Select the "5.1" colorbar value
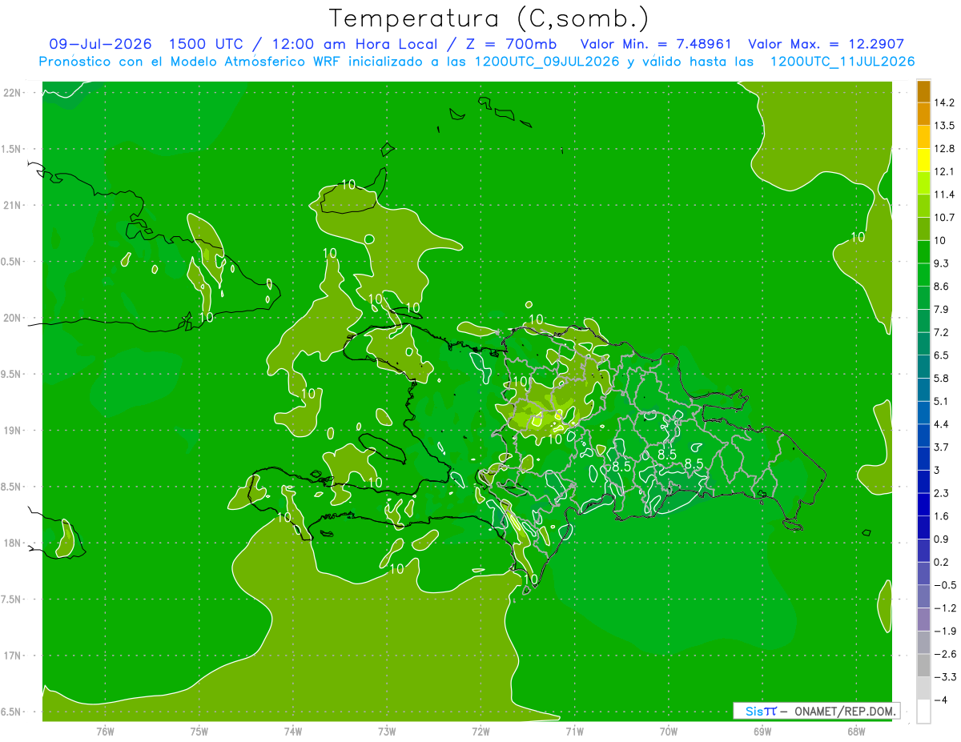The height and width of the screenshot is (742, 961). point(942,401)
